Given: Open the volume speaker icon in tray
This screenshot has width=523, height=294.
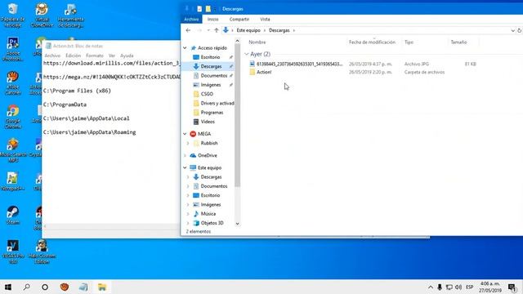Looking at the screenshot, I should tap(458, 287).
